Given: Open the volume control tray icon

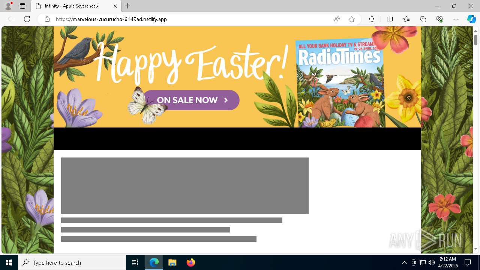Looking at the screenshot, I should click(x=431, y=262).
